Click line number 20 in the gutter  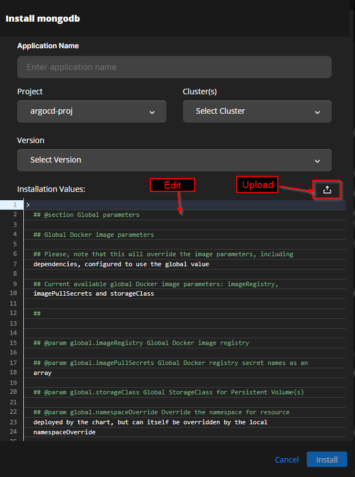(x=13, y=392)
